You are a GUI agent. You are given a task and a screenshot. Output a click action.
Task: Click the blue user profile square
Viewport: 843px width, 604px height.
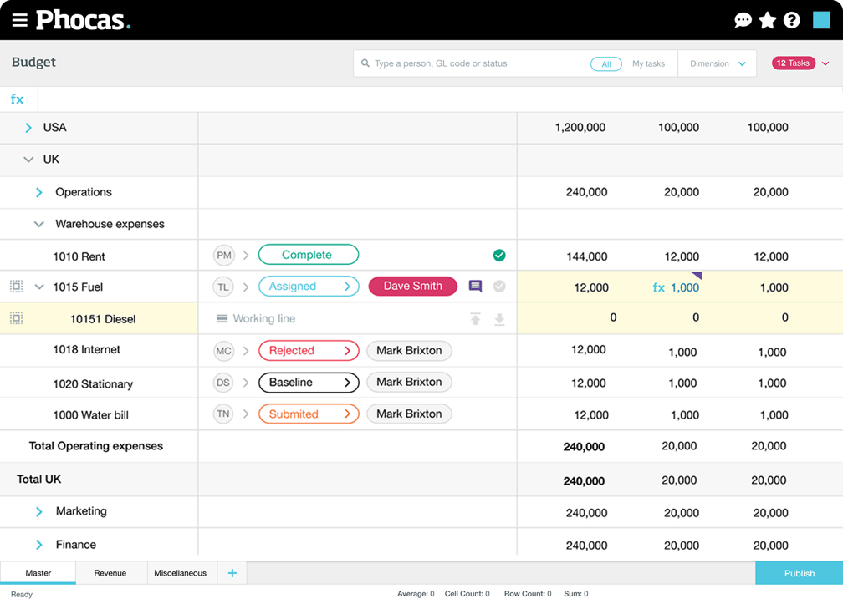tap(820, 21)
